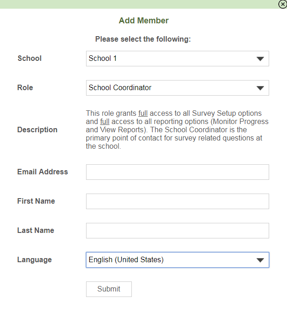Click into the First Name field

point(177,201)
